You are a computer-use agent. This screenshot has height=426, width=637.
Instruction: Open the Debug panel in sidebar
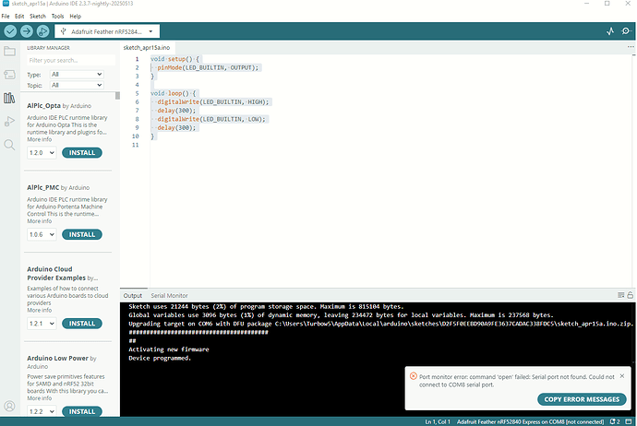pyautogui.click(x=10, y=121)
